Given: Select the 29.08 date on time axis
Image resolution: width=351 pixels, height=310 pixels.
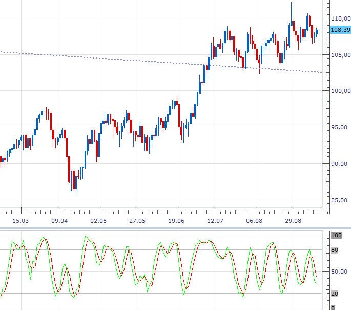Looking at the screenshot, I should coord(293,220).
